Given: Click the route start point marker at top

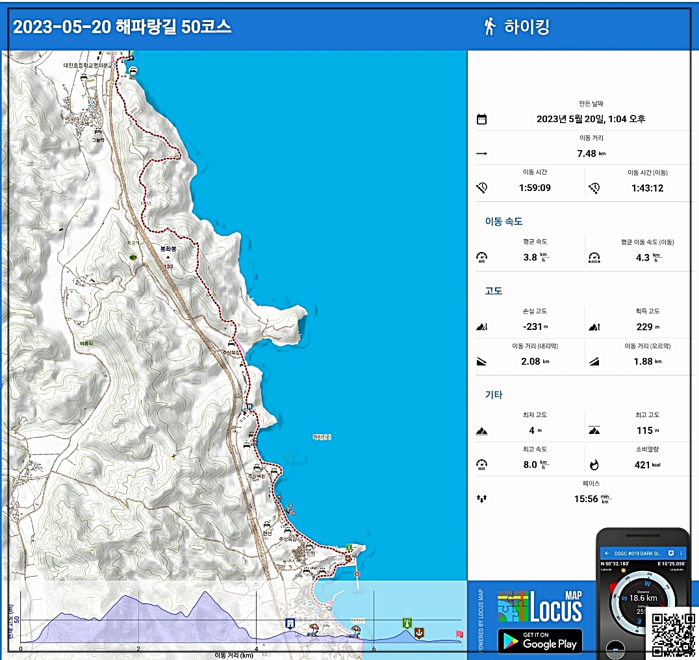Looking at the screenshot, I should click(x=131, y=57).
